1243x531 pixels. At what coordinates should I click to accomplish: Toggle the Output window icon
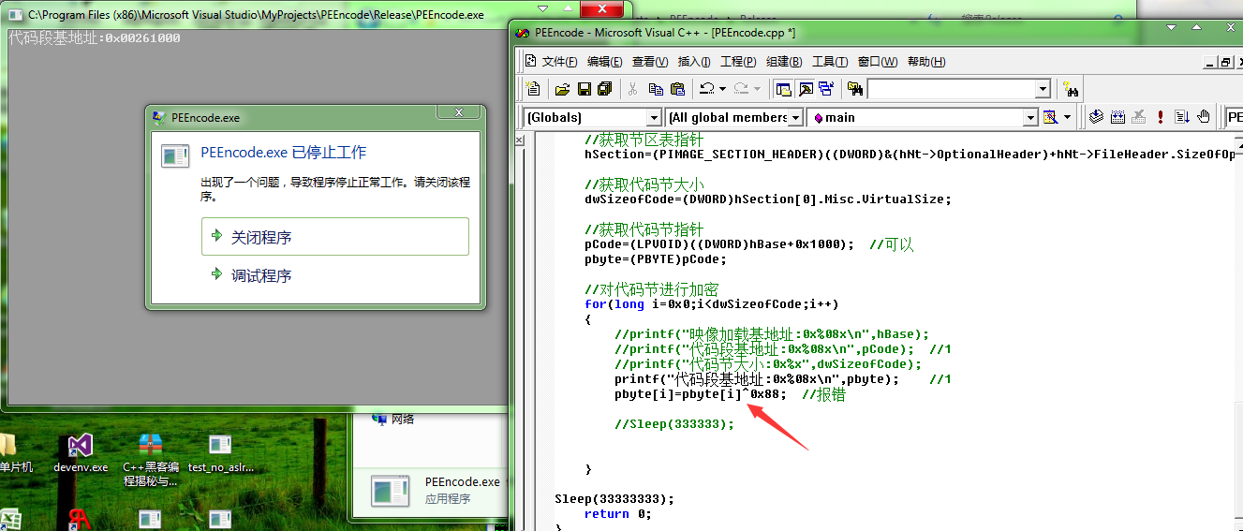point(805,89)
